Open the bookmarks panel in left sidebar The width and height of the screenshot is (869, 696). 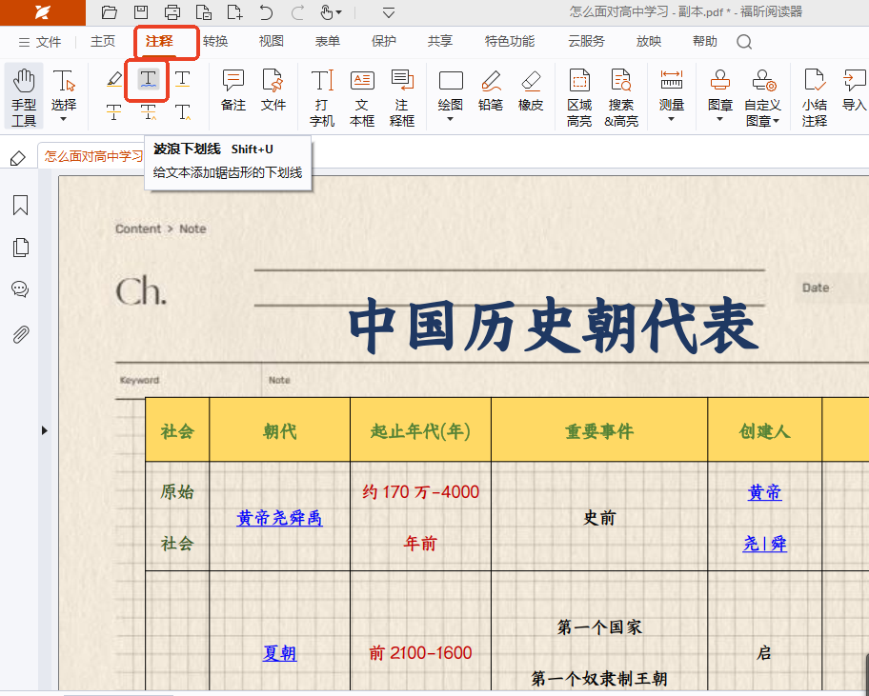20,206
